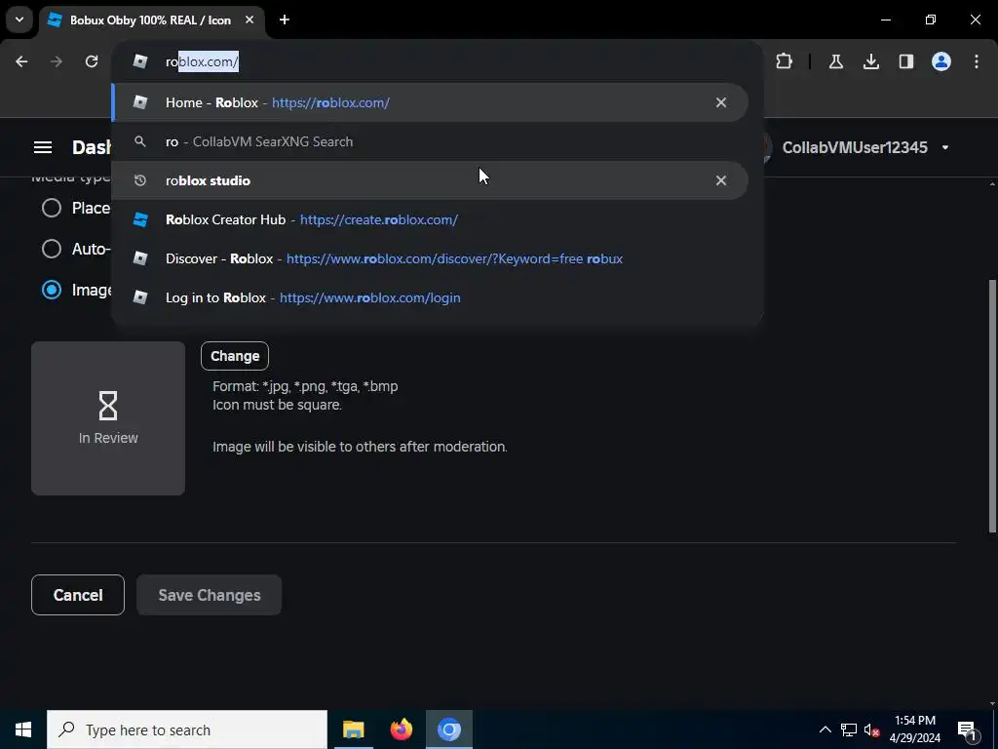Reload the page with the refresh icon
The width and height of the screenshot is (998, 749).
92,61
